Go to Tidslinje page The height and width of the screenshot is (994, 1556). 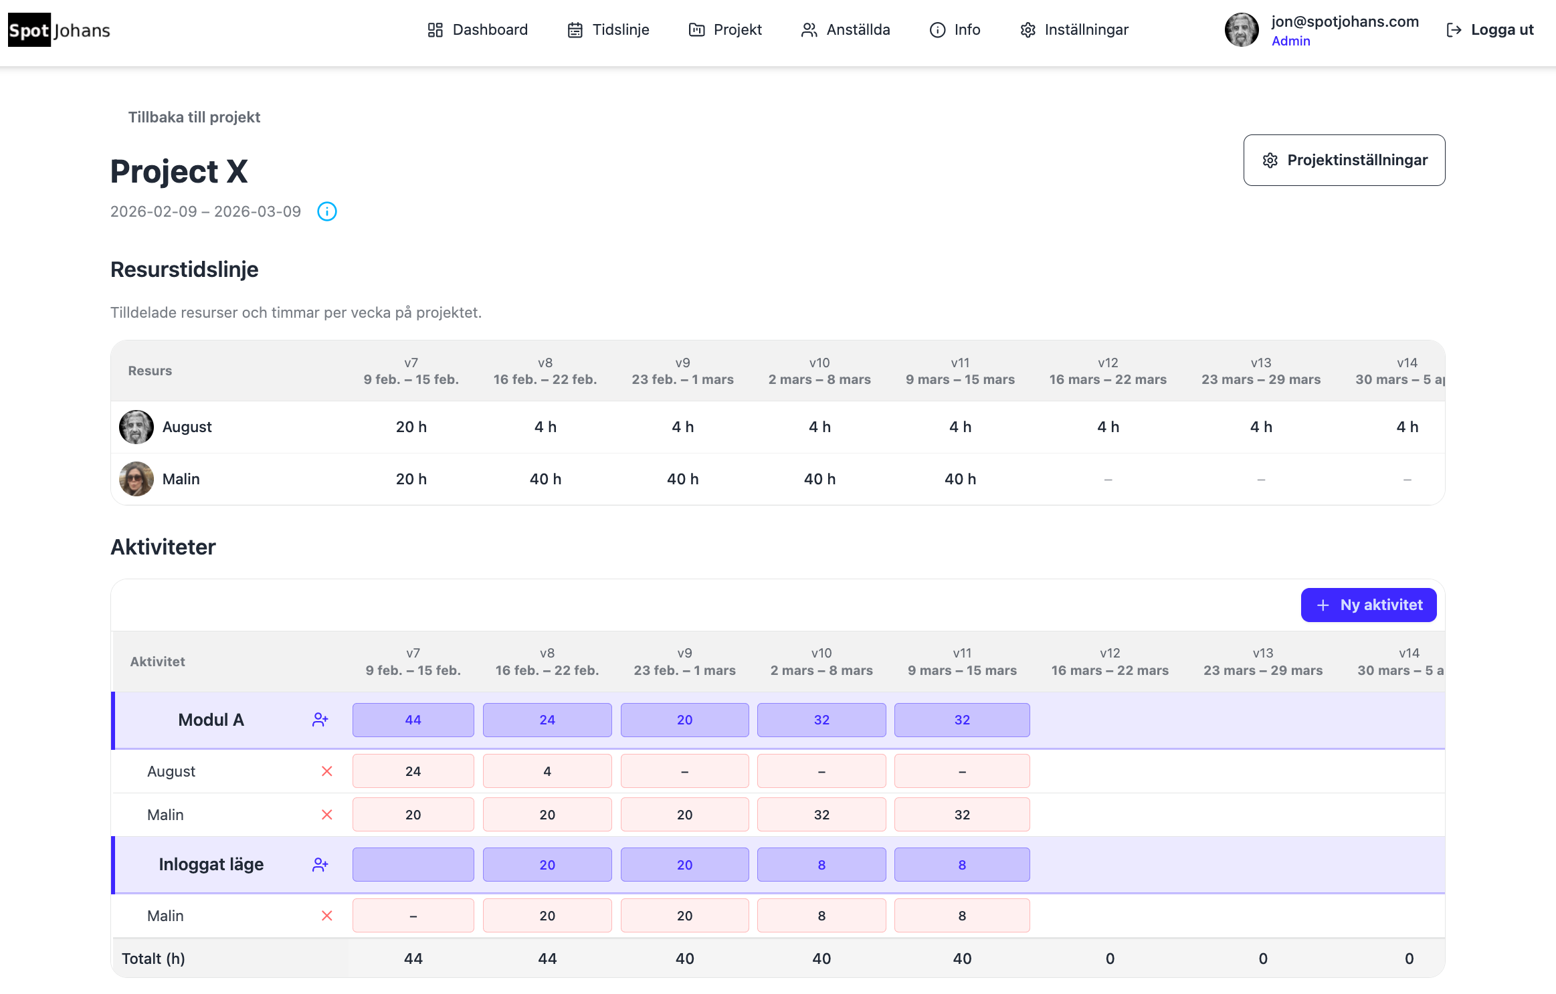coord(608,30)
